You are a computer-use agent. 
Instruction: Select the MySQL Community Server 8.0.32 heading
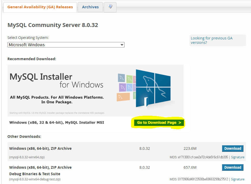pos(53,25)
